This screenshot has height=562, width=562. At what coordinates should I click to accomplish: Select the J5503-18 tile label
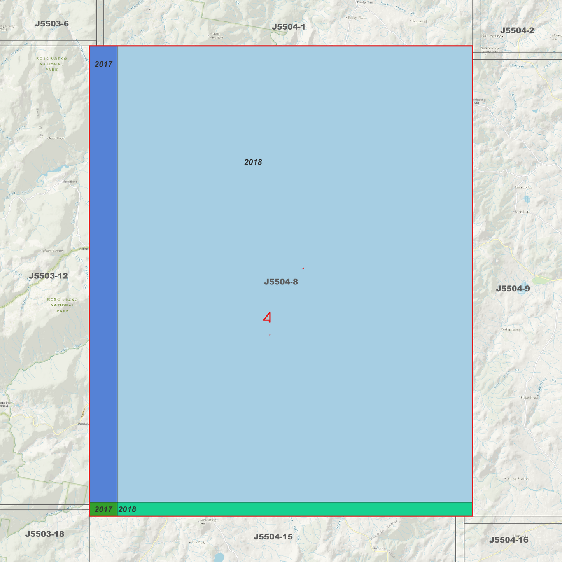click(45, 534)
